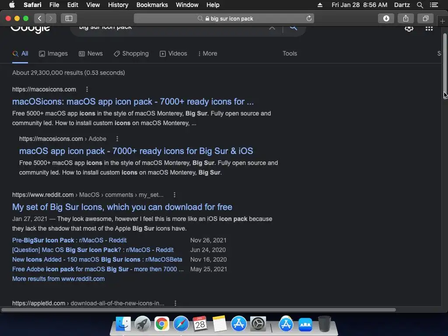Open the Trash in the Dock
Screen dimensions: 448x336
point(325,324)
